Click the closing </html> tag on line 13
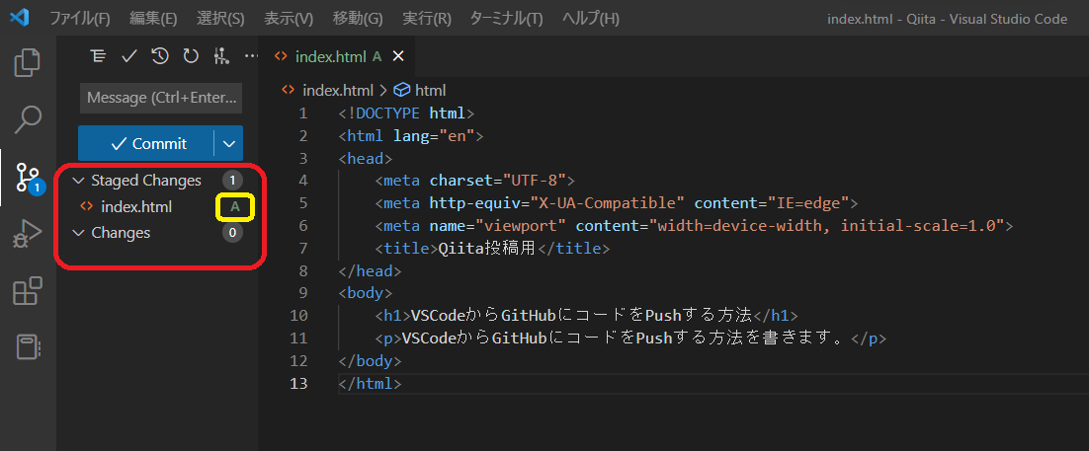1089x451 pixels. pyautogui.click(x=371, y=383)
